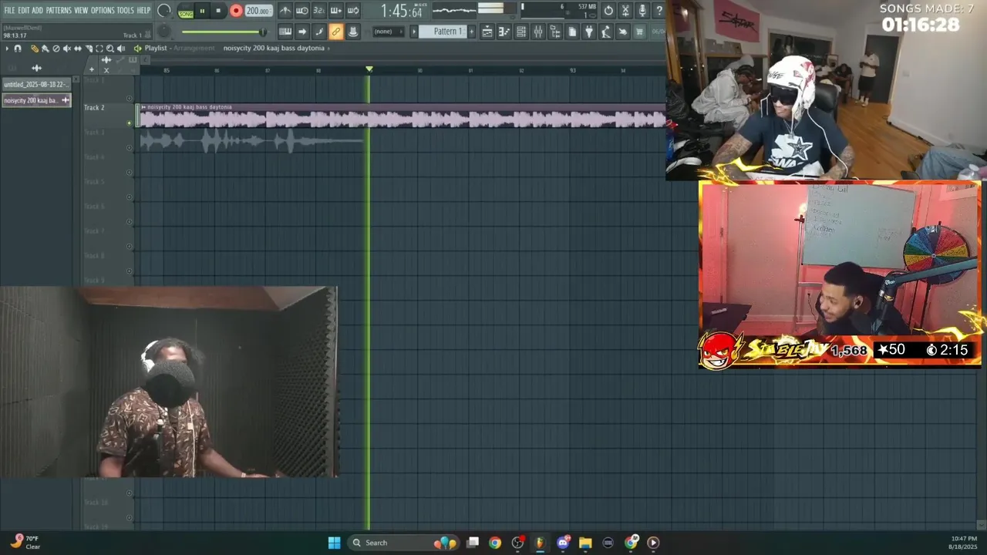
Task: Open the FILE menu
Action: coord(9,10)
